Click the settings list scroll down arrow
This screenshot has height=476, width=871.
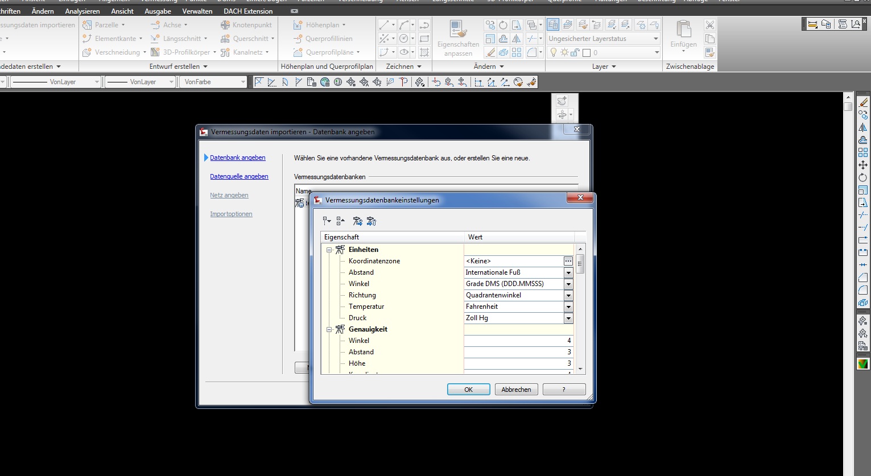click(580, 369)
